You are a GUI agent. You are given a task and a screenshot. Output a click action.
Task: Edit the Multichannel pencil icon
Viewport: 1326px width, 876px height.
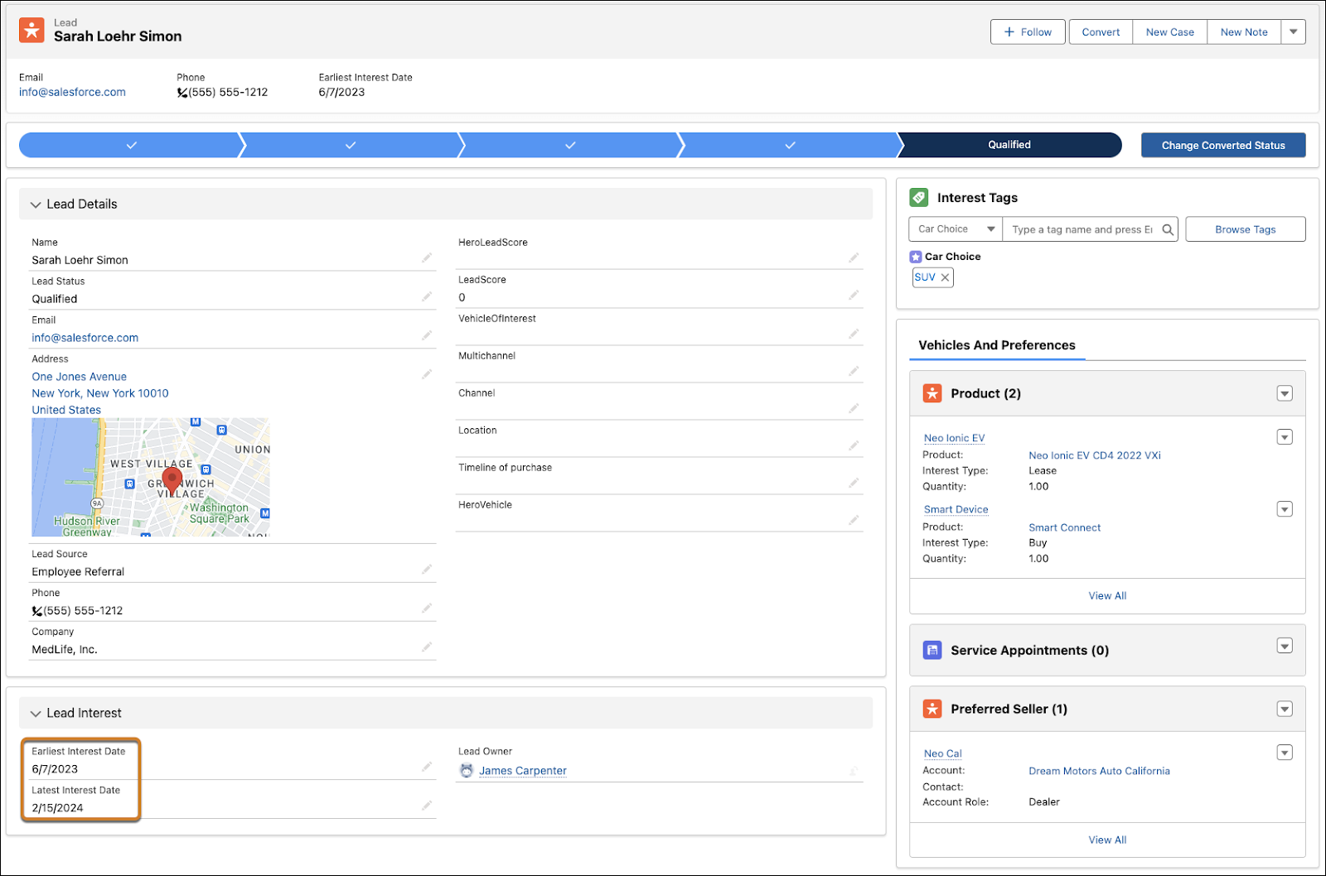(854, 371)
